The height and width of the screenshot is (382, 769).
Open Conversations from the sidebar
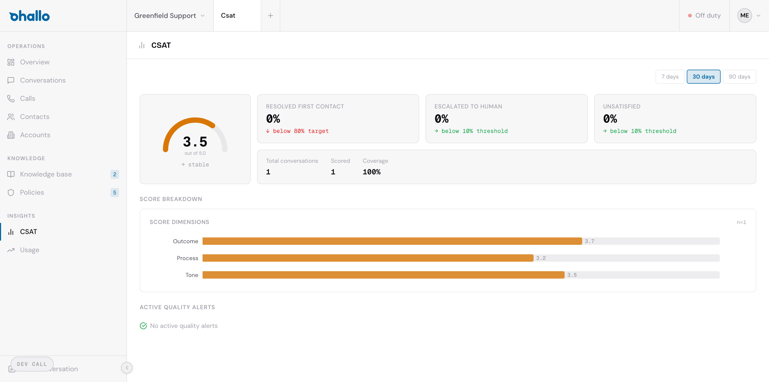pyautogui.click(x=63, y=80)
